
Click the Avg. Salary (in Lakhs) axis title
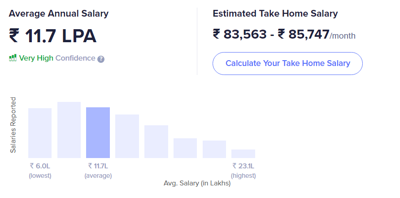(x=197, y=183)
